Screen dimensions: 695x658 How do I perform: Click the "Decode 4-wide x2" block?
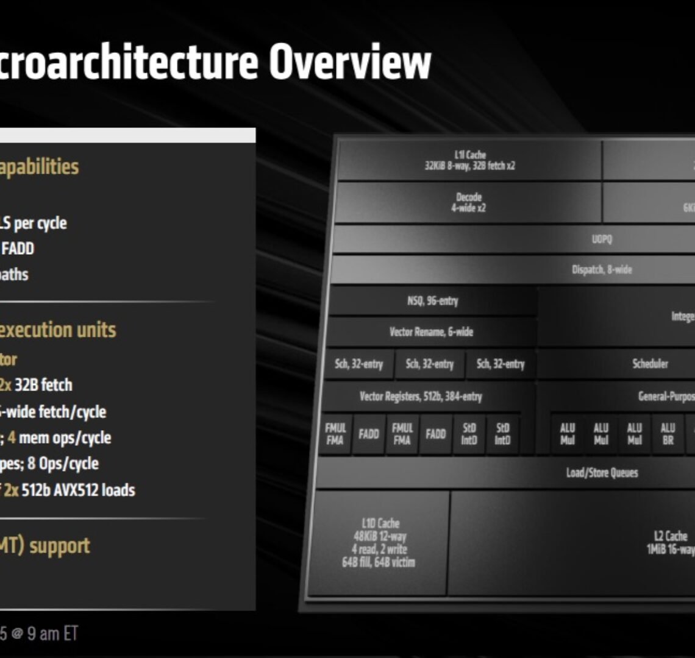468,202
